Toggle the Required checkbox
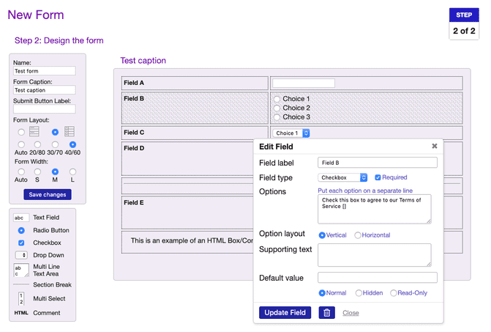The height and width of the screenshot is (332, 491). pos(378,177)
